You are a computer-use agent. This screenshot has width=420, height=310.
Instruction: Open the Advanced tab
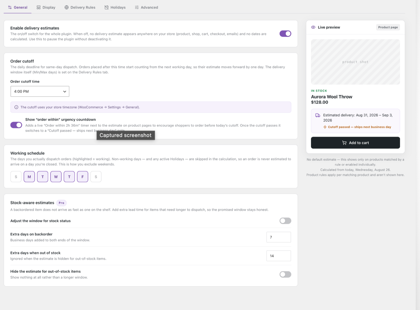(x=146, y=7)
